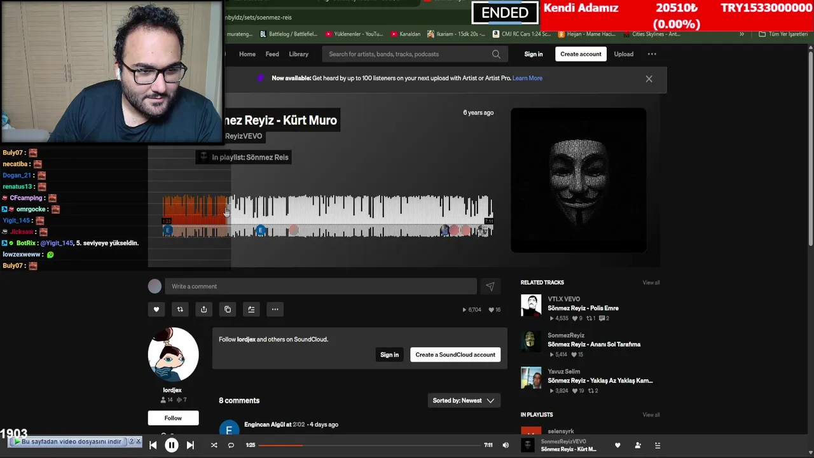Follow lordjex with the Follow button

tap(173, 418)
